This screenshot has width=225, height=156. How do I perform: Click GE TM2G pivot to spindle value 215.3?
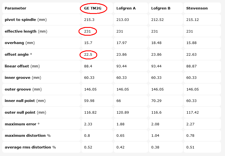pyautogui.click(x=89, y=20)
